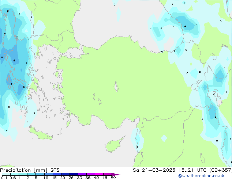Viewport: 232px width, 179px height.
Task: Pick the 30–35 mm purple legend swatch
Action: click(x=82, y=174)
